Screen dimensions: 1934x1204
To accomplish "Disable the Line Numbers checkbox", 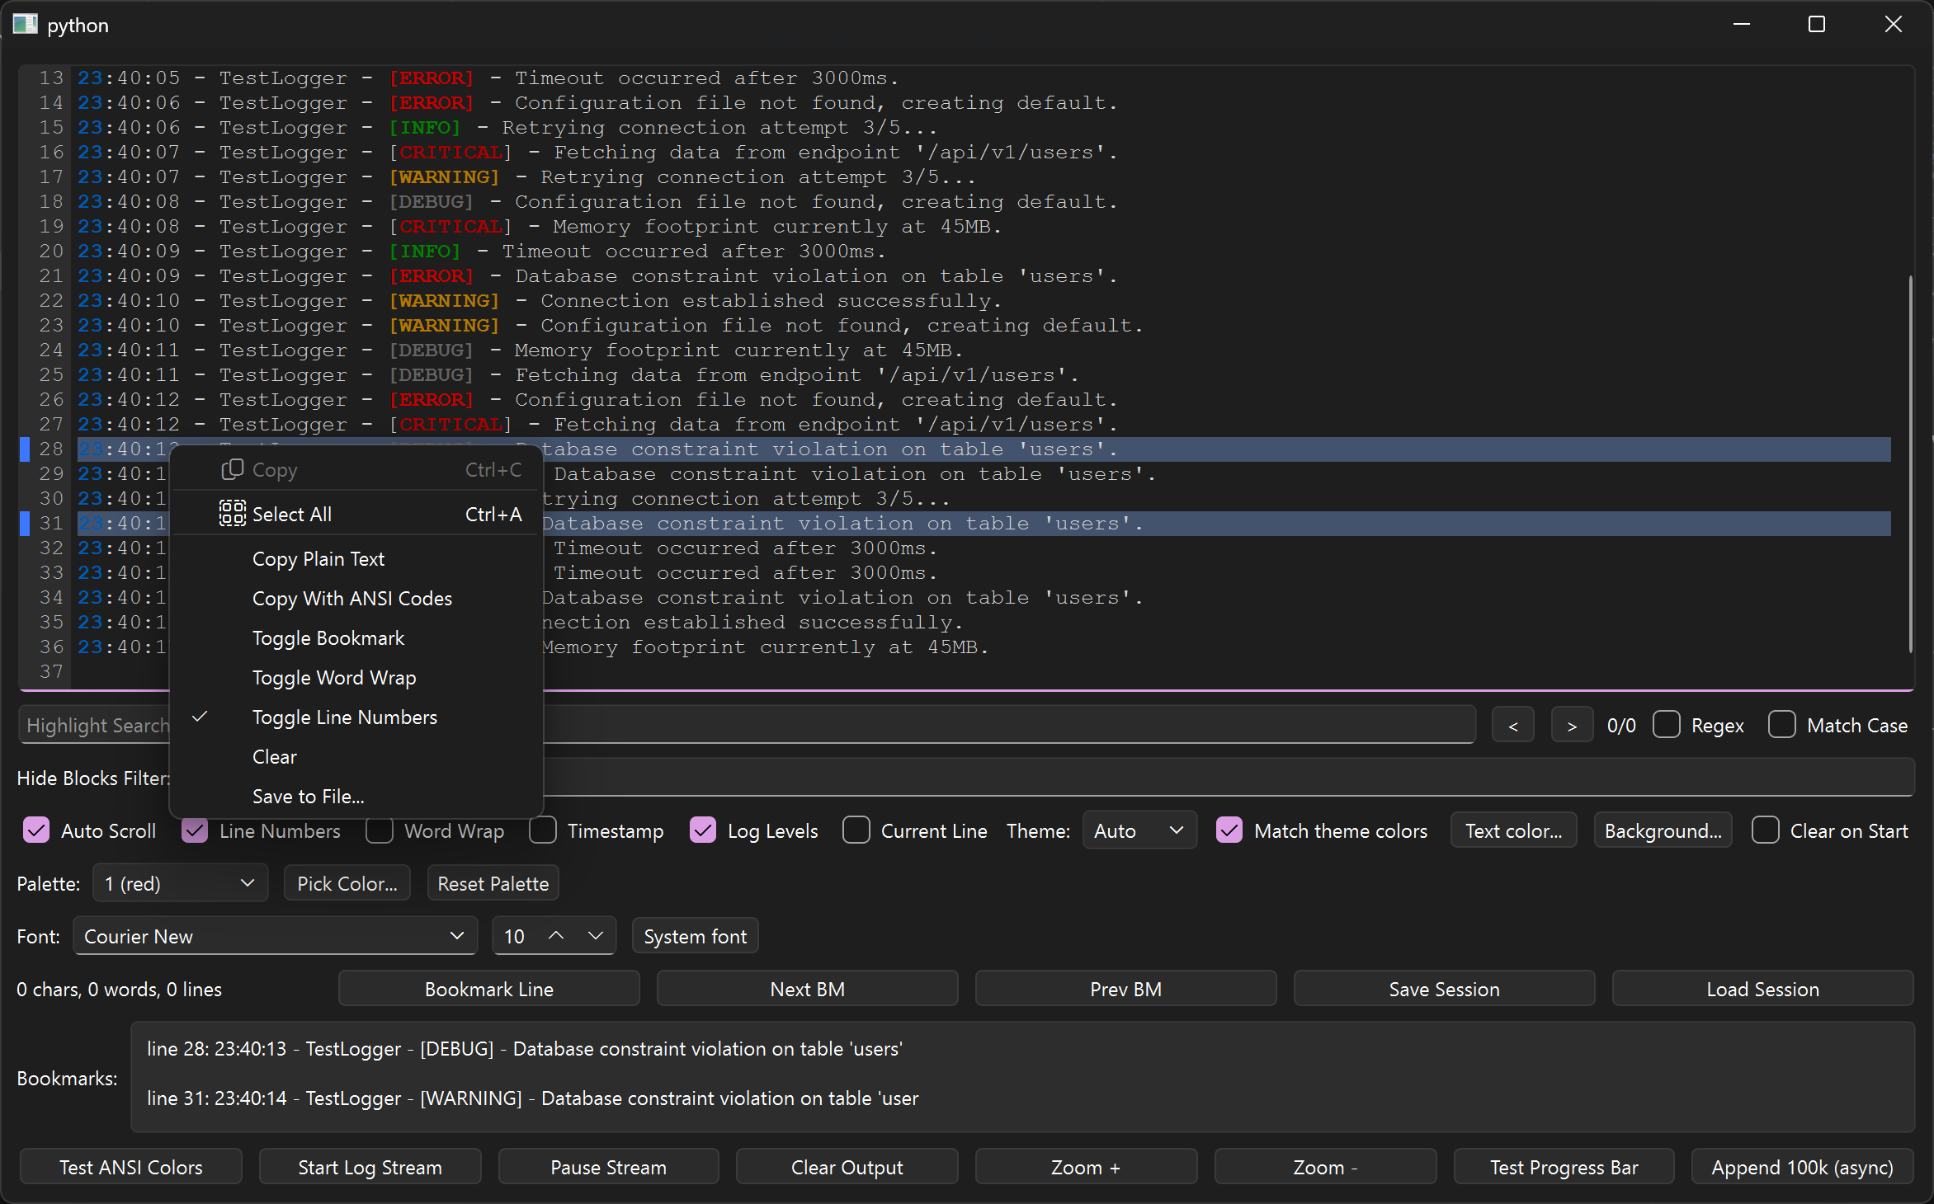I will [195, 830].
